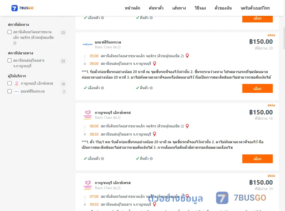Screen dimensions: 285x211
Task: Open the คืนตั๋ว info icon in the topmost partial card
Action: click(x=151, y=18)
